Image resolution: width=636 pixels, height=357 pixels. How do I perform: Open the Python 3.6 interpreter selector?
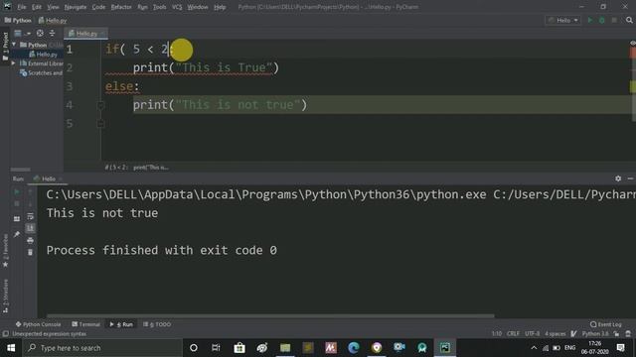click(595, 333)
